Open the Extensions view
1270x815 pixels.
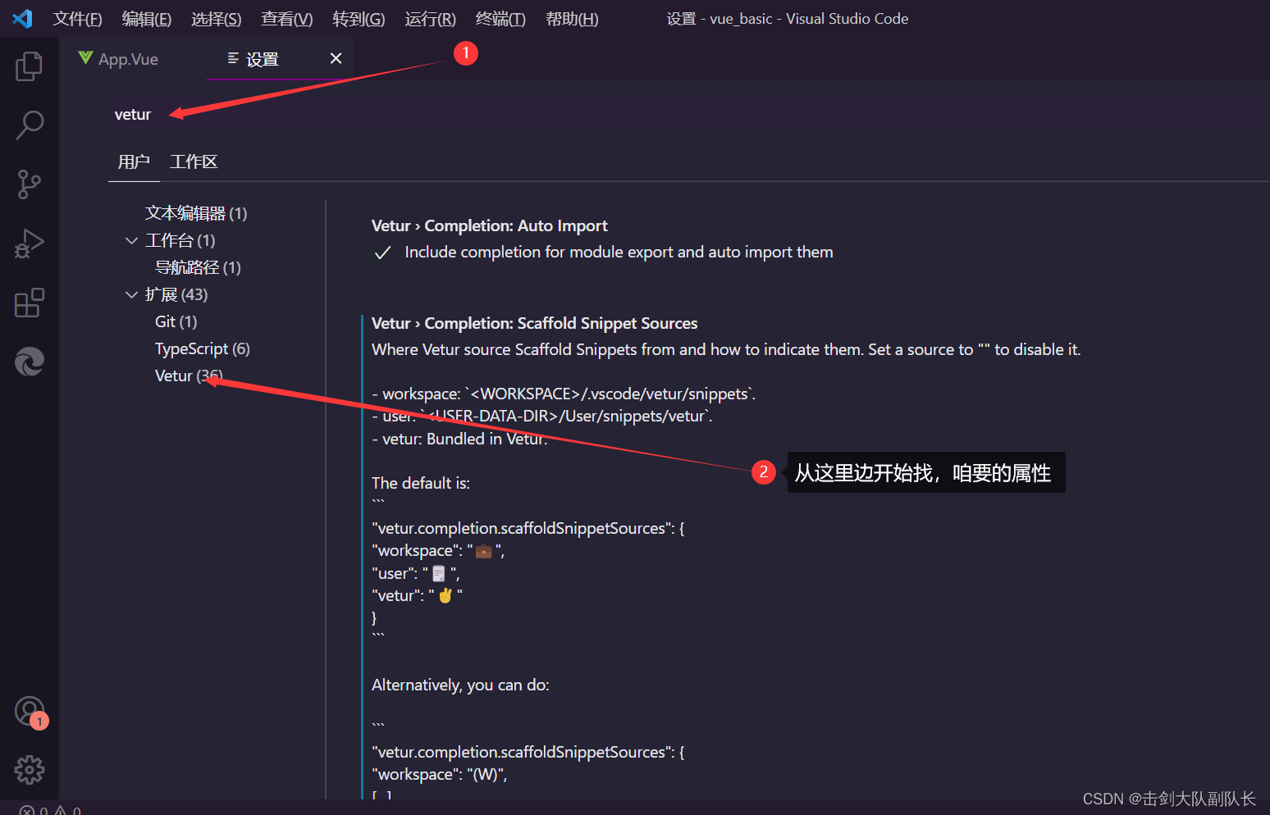(29, 303)
